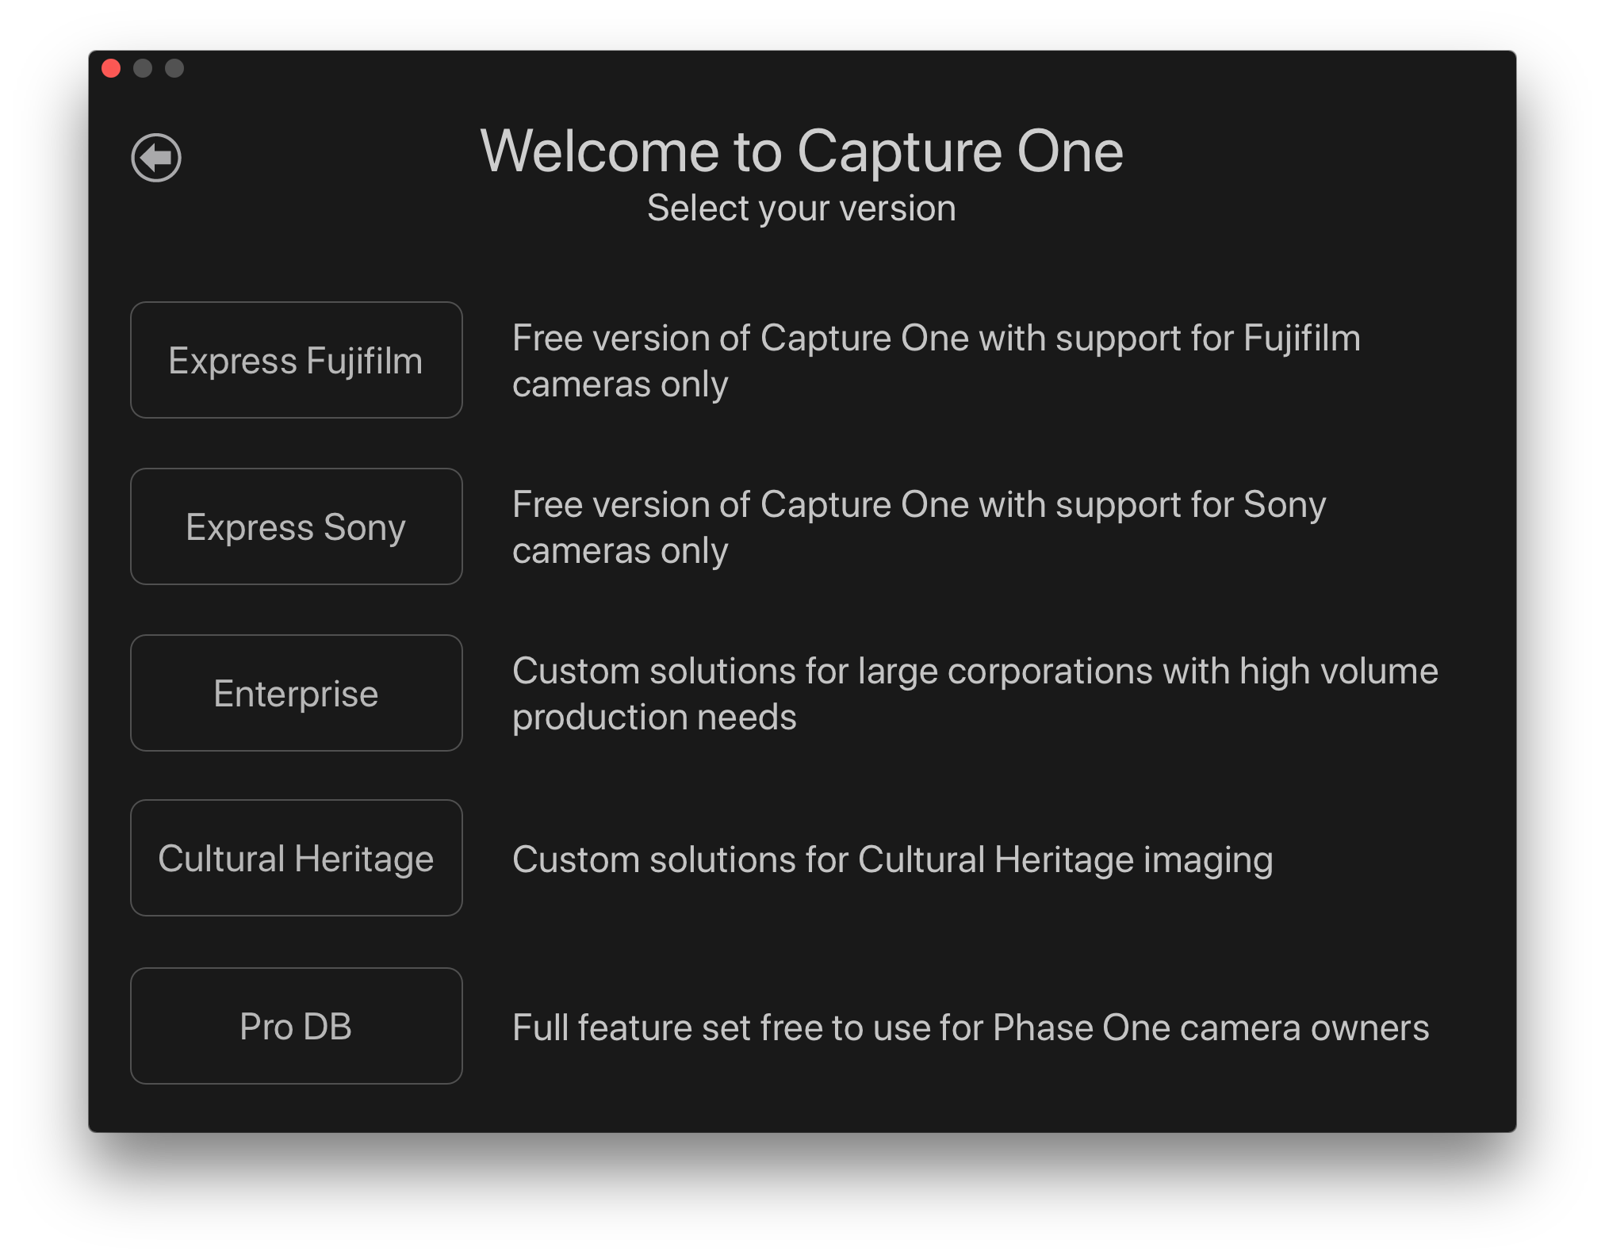Click 'cameras only' under the Sony description

click(x=620, y=550)
